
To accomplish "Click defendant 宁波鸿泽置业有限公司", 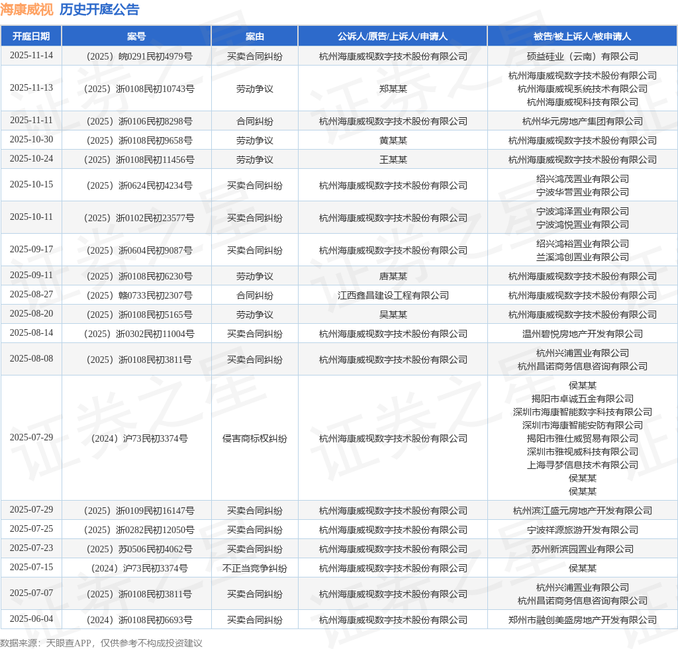I will [583, 211].
